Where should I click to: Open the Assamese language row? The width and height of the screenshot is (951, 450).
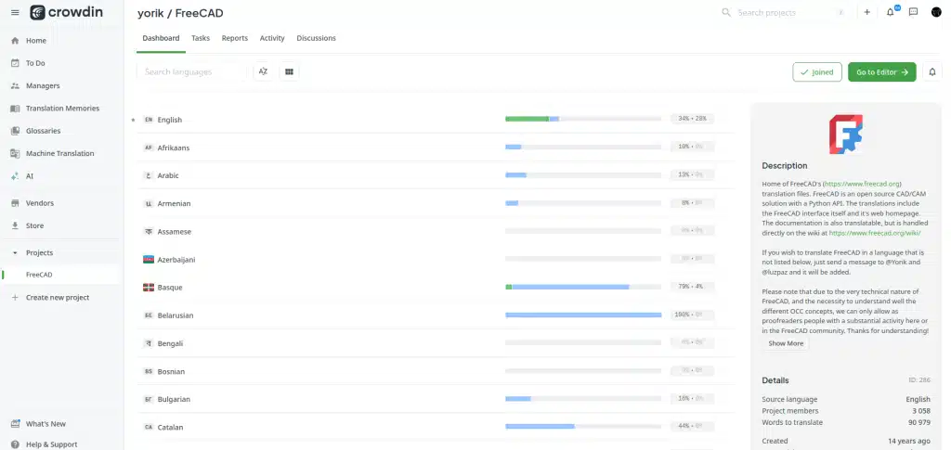[x=436, y=231]
